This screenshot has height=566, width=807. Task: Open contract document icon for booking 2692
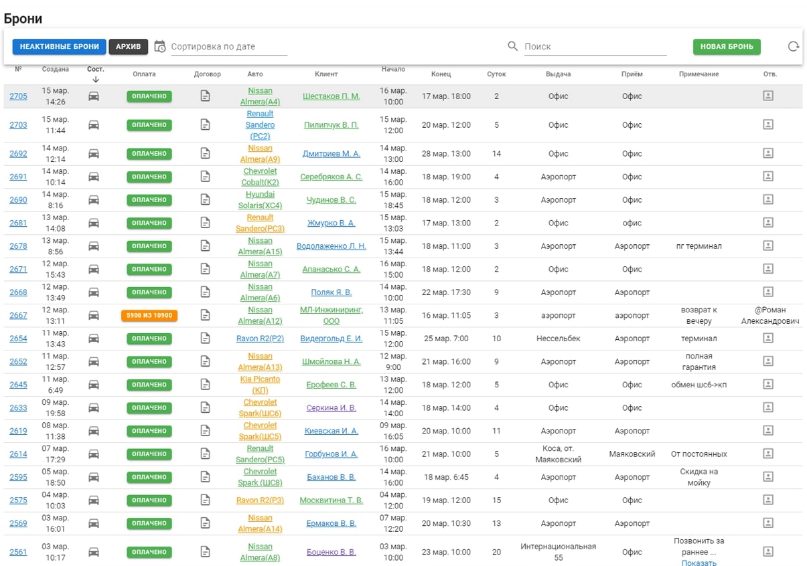click(x=206, y=154)
